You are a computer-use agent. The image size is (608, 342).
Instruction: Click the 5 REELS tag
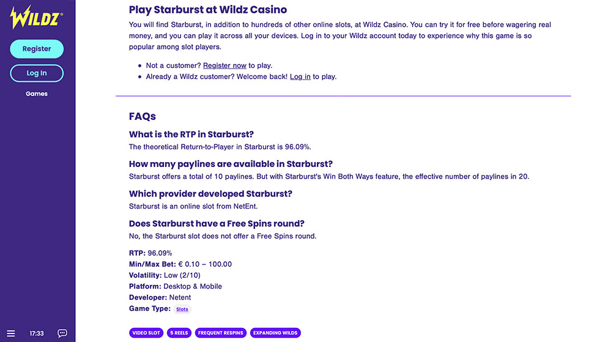pos(179,333)
